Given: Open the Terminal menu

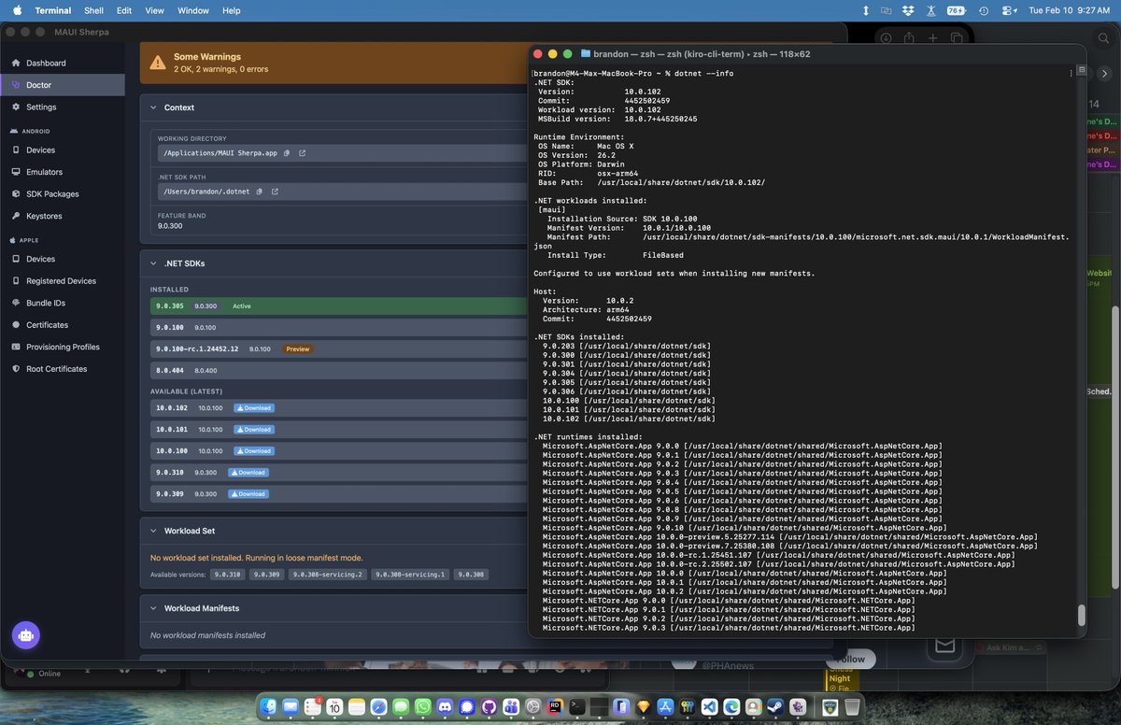Looking at the screenshot, I should tap(52, 10).
